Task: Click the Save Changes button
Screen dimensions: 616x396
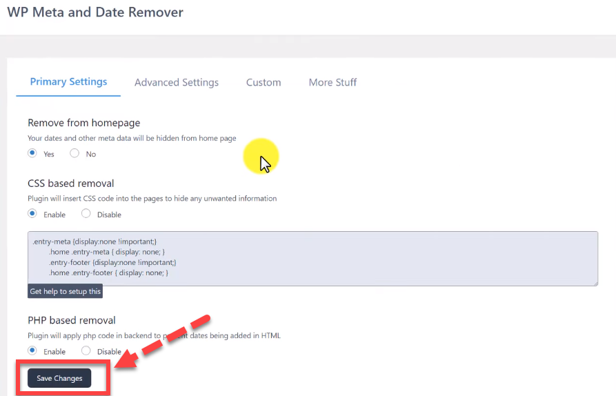Action: [59, 378]
